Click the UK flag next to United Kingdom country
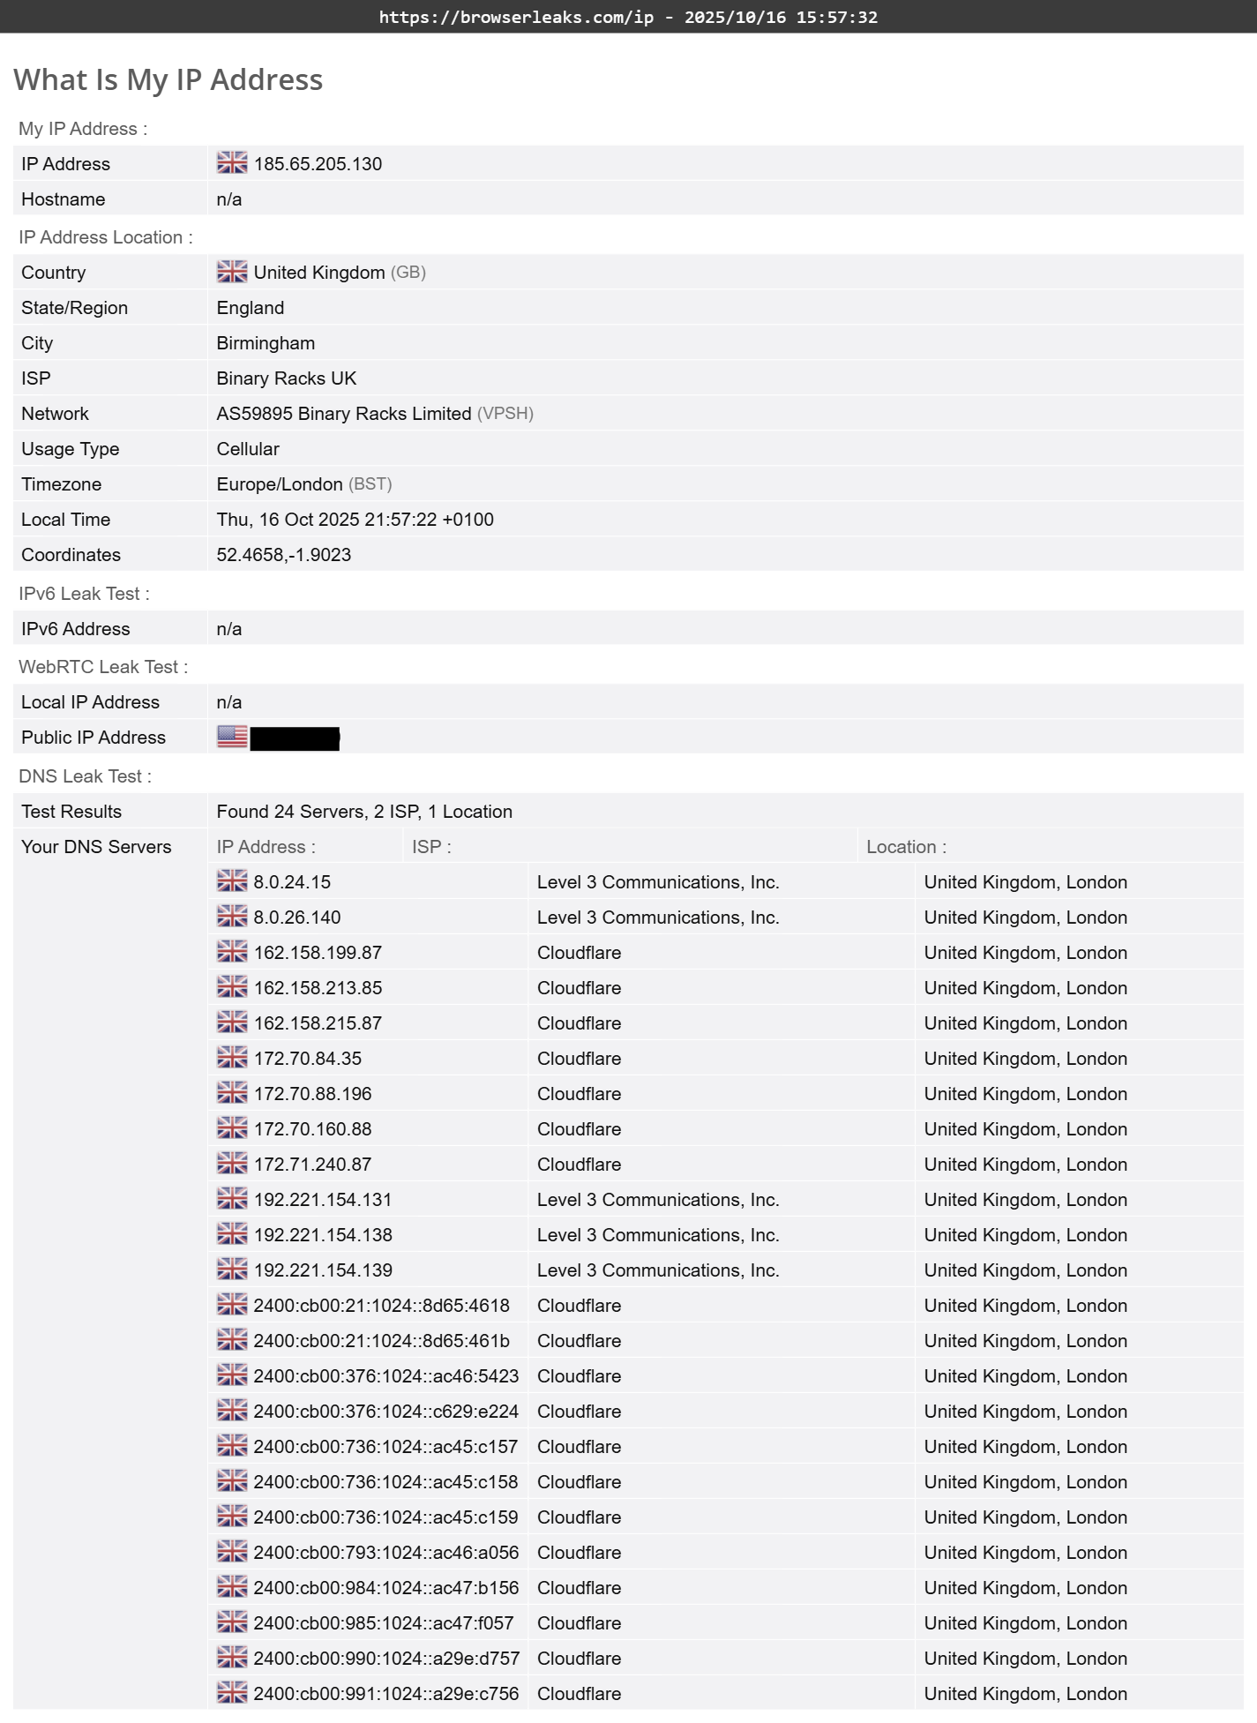The width and height of the screenshot is (1257, 1723). point(232,272)
